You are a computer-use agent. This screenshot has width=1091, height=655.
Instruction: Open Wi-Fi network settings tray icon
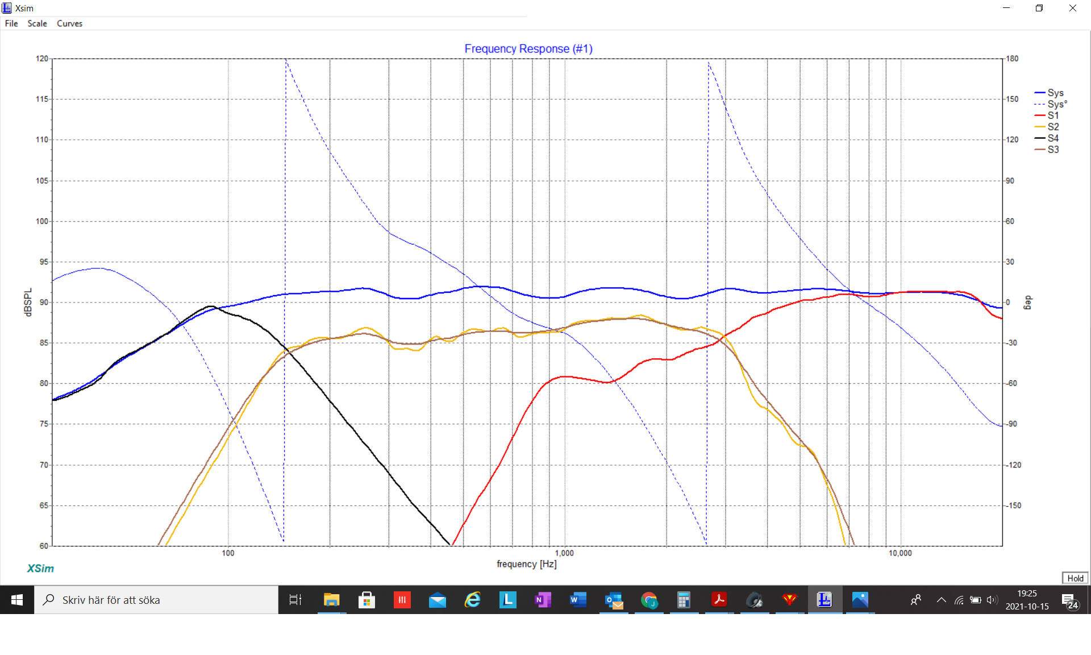[x=959, y=600]
